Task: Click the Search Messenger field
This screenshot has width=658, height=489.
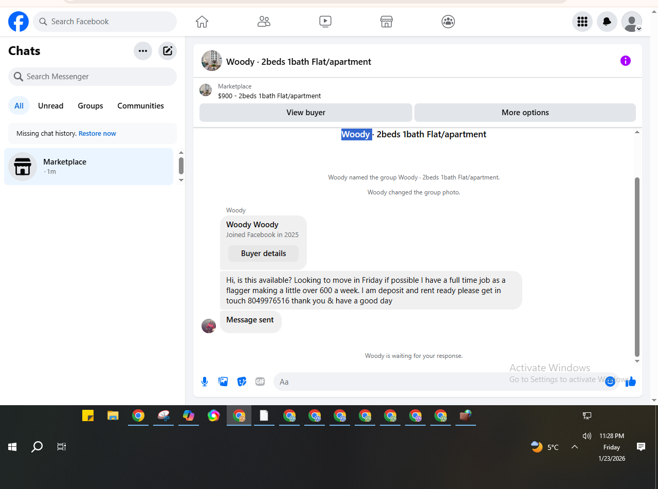Action: point(93,77)
